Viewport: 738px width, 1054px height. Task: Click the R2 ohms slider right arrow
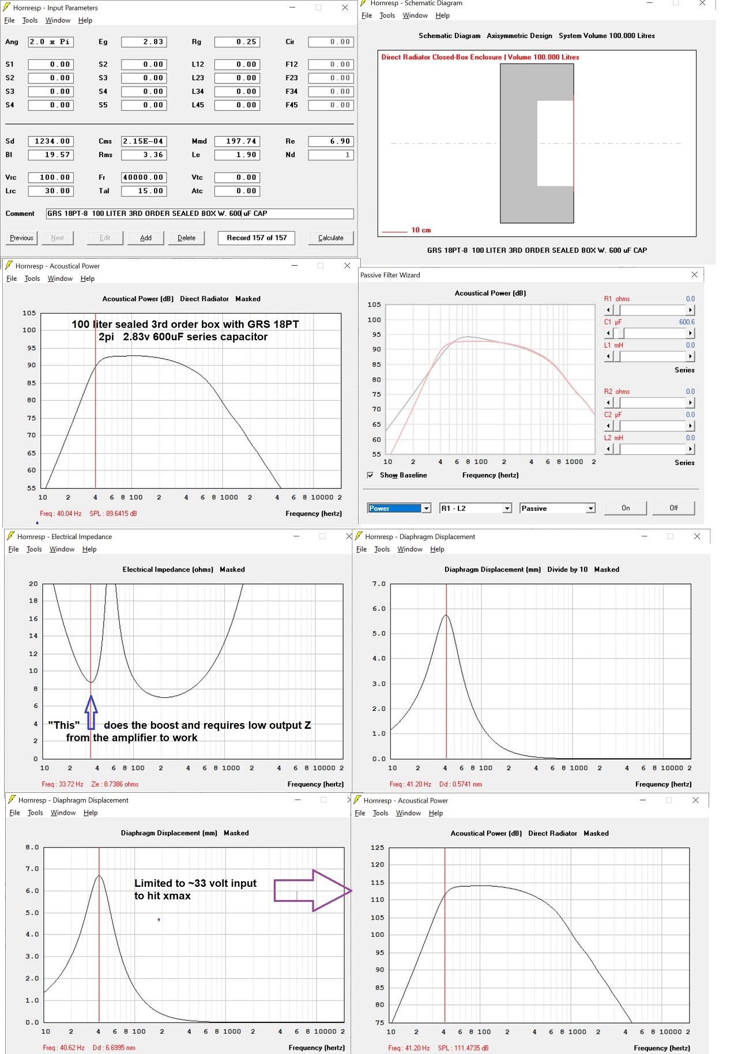coord(690,402)
